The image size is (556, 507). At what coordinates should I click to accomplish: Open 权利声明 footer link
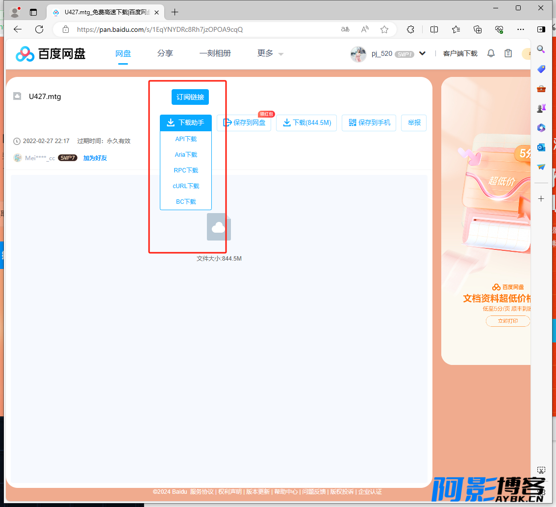click(x=230, y=492)
